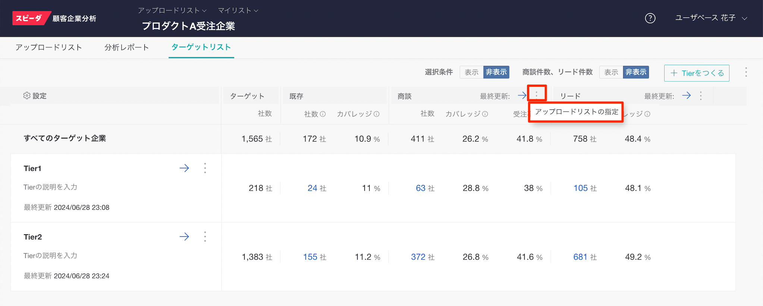Set 選択条件 toggle to 表示

tap(471, 72)
